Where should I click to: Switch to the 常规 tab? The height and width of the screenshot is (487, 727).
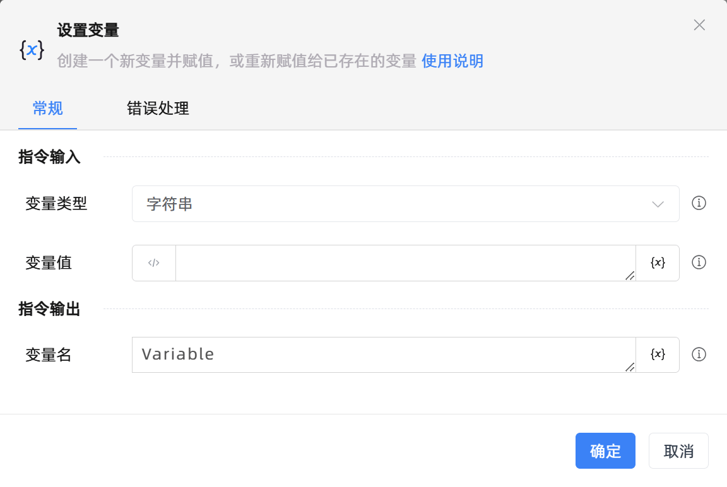click(47, 109)
